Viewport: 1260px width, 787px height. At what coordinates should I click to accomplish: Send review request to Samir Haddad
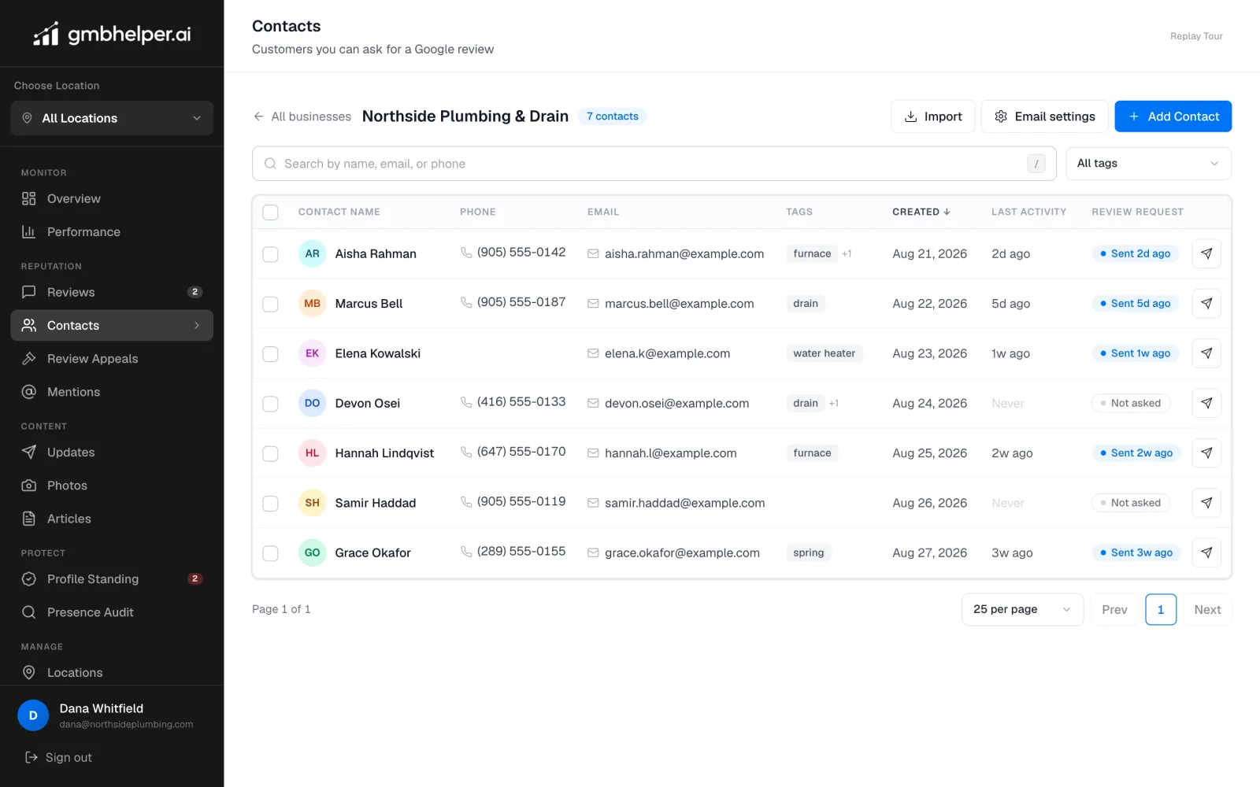click(x=1206, y=503)
